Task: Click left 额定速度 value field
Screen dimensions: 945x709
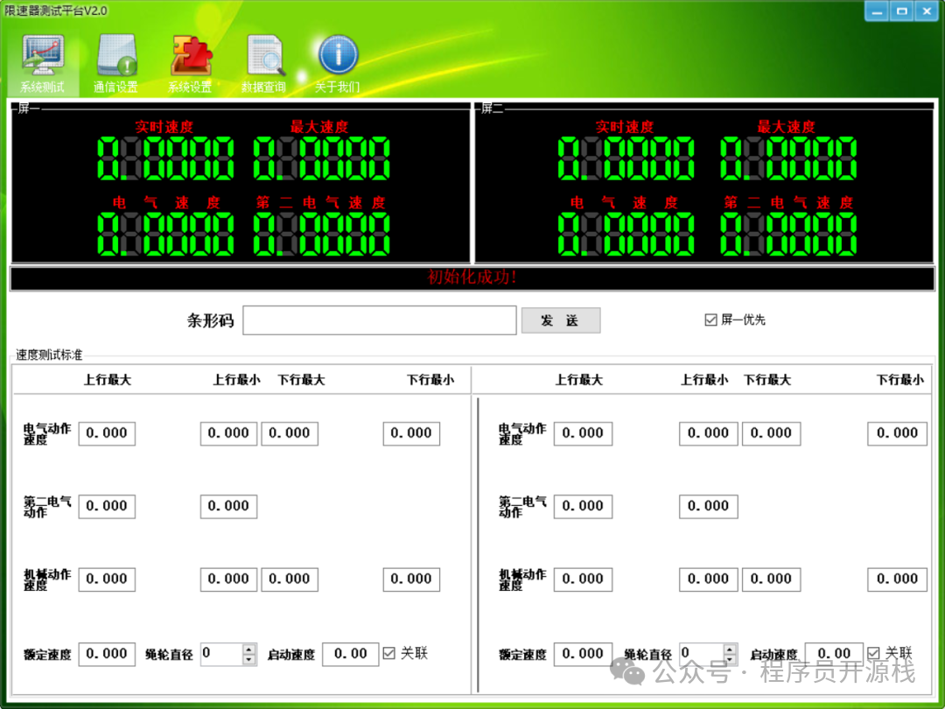Action: [x=107, y=654]
